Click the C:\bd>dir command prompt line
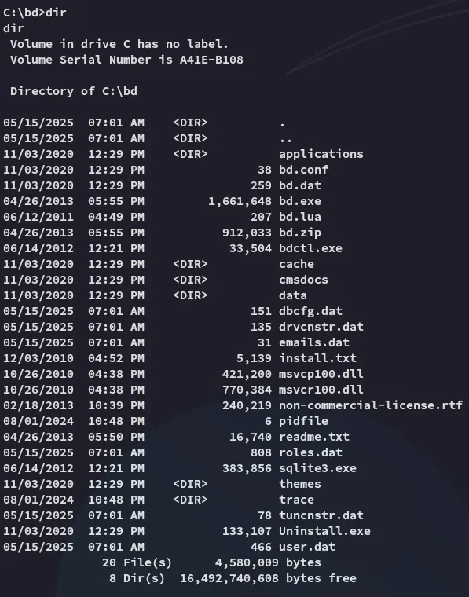This screenshot has width=469, height=597. [35, 13]
